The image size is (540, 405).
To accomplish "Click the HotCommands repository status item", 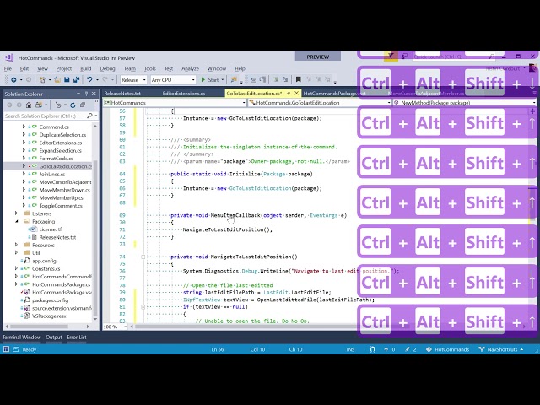I will click(x=447, y=349).
